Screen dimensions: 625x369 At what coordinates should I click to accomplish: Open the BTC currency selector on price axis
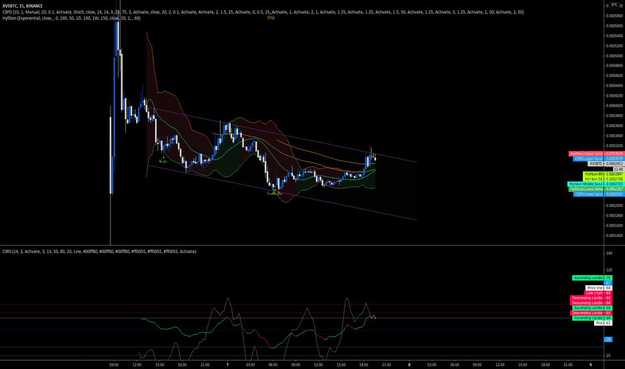[x=614, y=5]
